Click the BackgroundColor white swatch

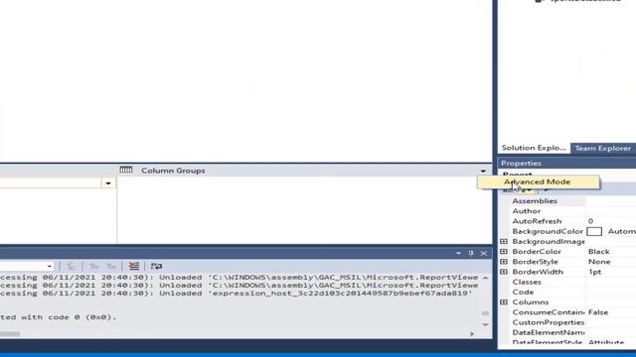(594, 231)
